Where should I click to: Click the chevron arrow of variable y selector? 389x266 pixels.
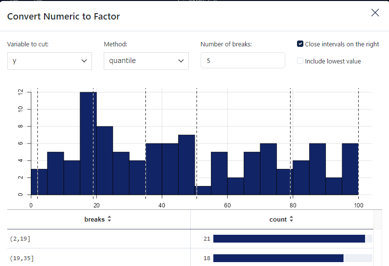pyautogui.click(x=84, y=61)
